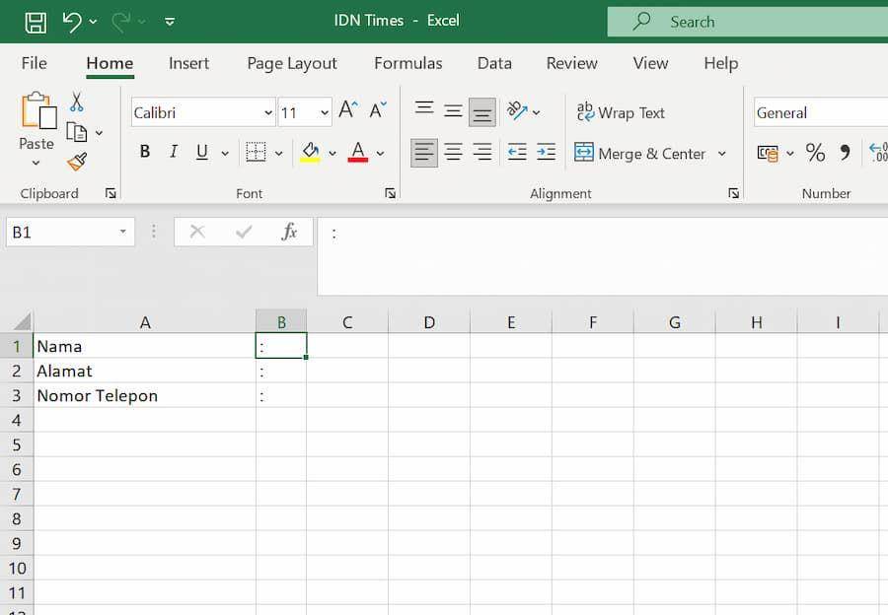Open Customize Quick Access Toolbar menu

(x=170, y=22)
